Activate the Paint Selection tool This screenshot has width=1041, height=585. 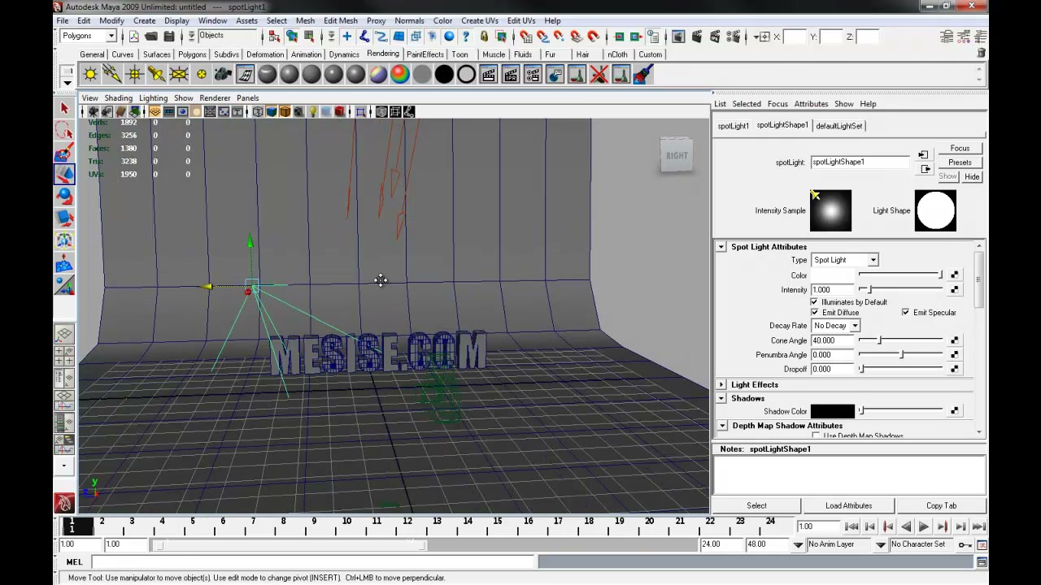[64, 153]
